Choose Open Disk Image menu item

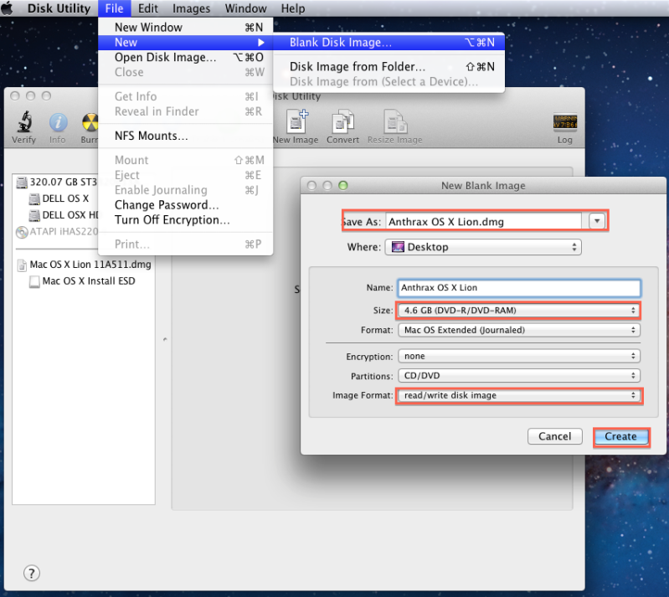[186, 57]
